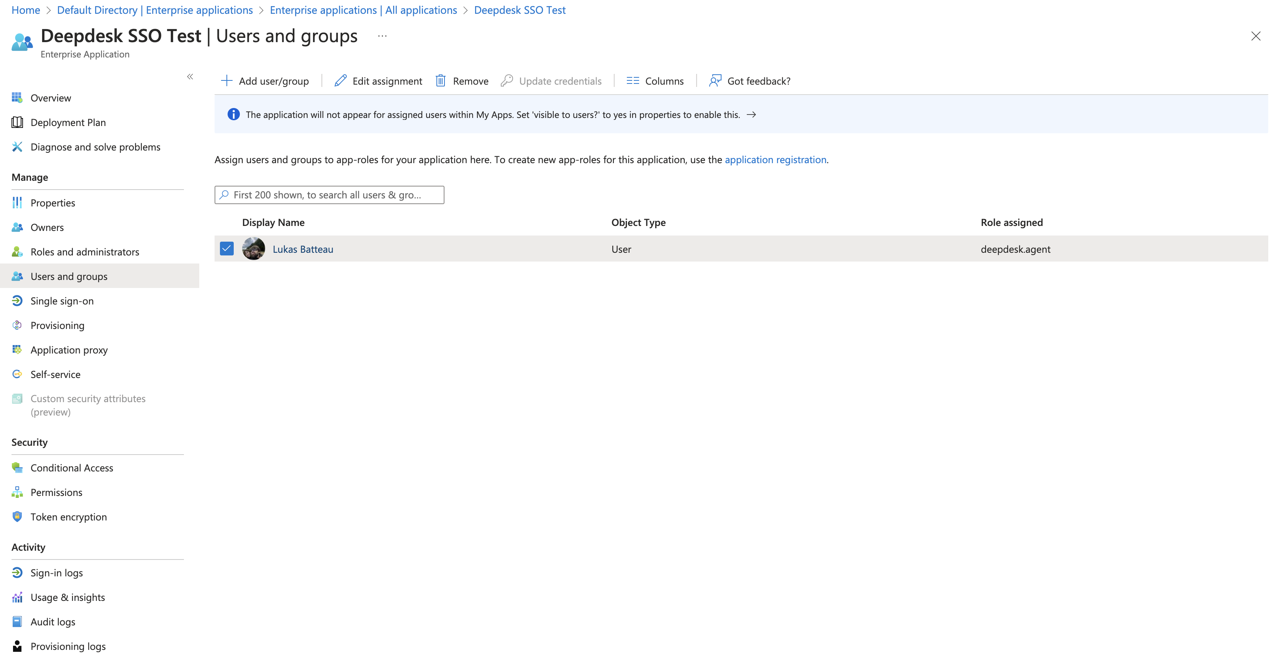Uncheck the Lukas Batteau row checkbox
The height and width of the screenshot is (661, 1279).
click(227, 249)
